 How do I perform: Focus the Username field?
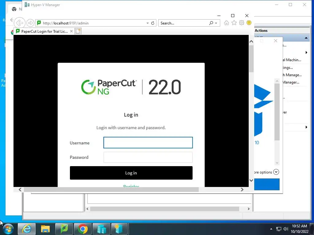point(148,143)
